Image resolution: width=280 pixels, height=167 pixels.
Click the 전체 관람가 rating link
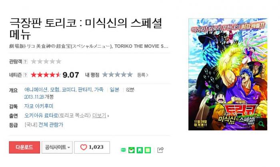coord(51,125)
